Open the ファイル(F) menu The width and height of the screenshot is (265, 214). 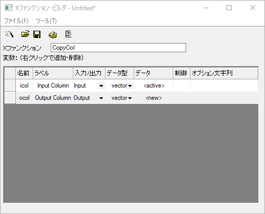point(16,21)
